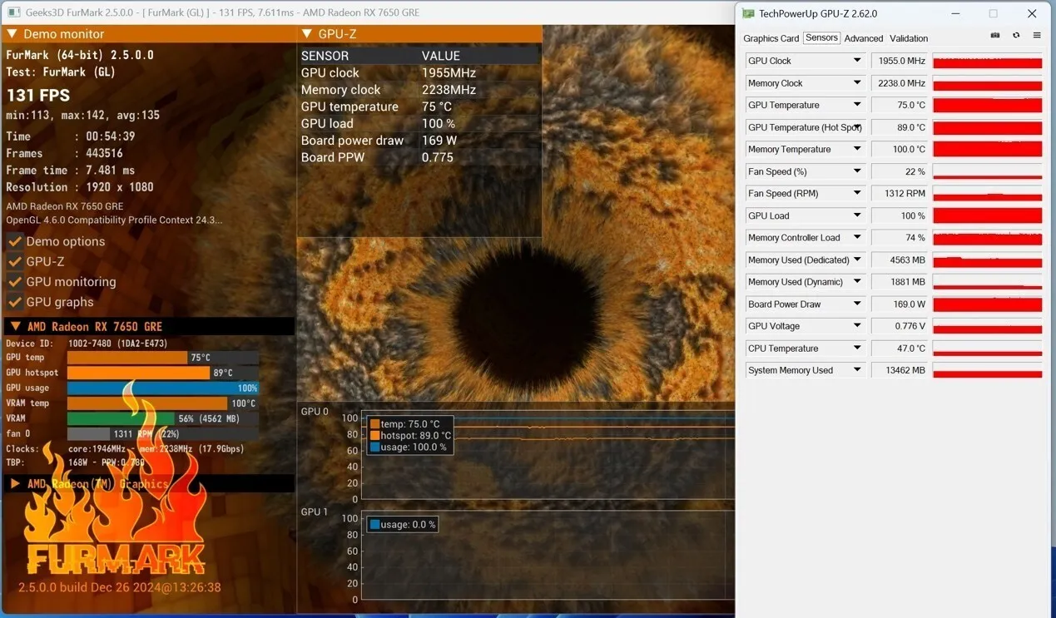The width and height of the screenshot is (1056, 618).
Task: Open the Fan Speed (RPM) dropdown
Action: pos(857,193)
